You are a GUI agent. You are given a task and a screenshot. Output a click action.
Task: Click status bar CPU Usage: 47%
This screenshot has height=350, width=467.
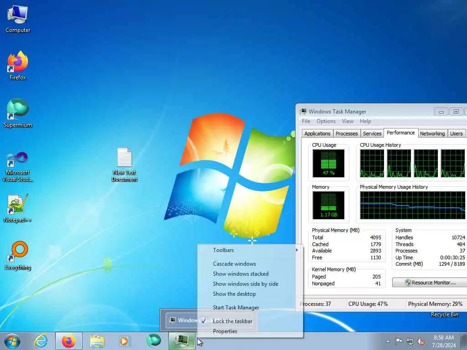point(368,304)
